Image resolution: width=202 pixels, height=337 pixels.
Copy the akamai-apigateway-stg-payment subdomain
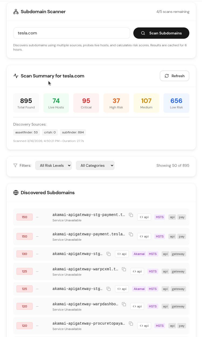(131, 215)
